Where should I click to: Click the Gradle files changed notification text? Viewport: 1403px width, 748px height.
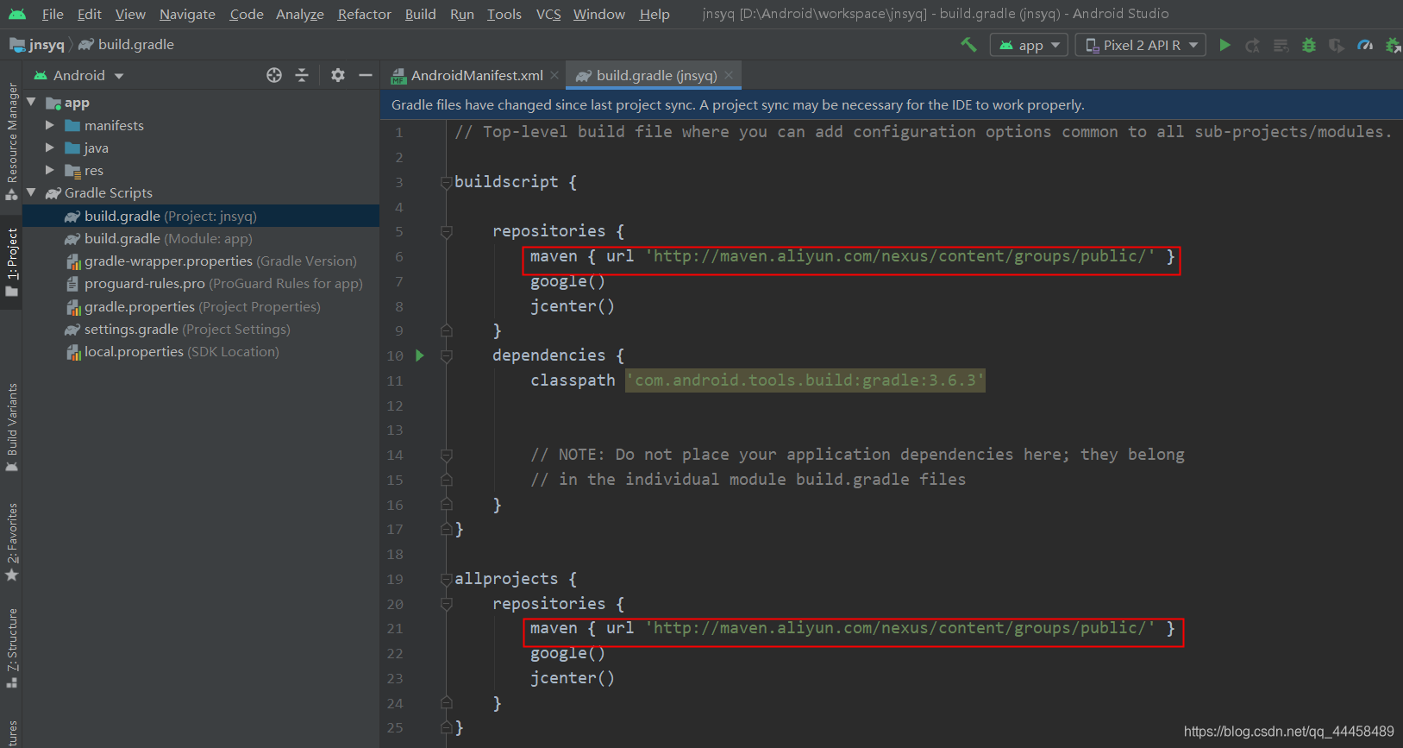pos(737,104)
